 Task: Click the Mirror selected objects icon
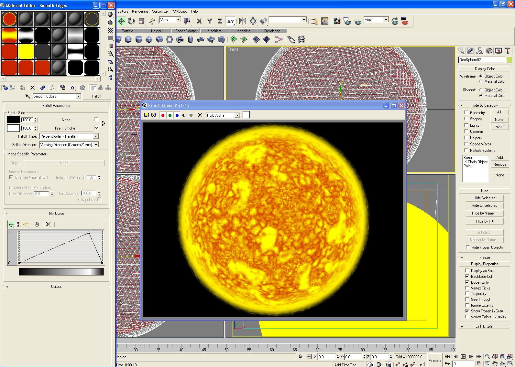(243, 21)
